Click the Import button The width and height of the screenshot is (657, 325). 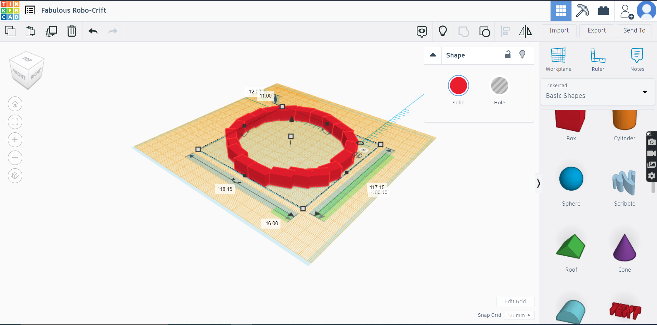[559, 31]
